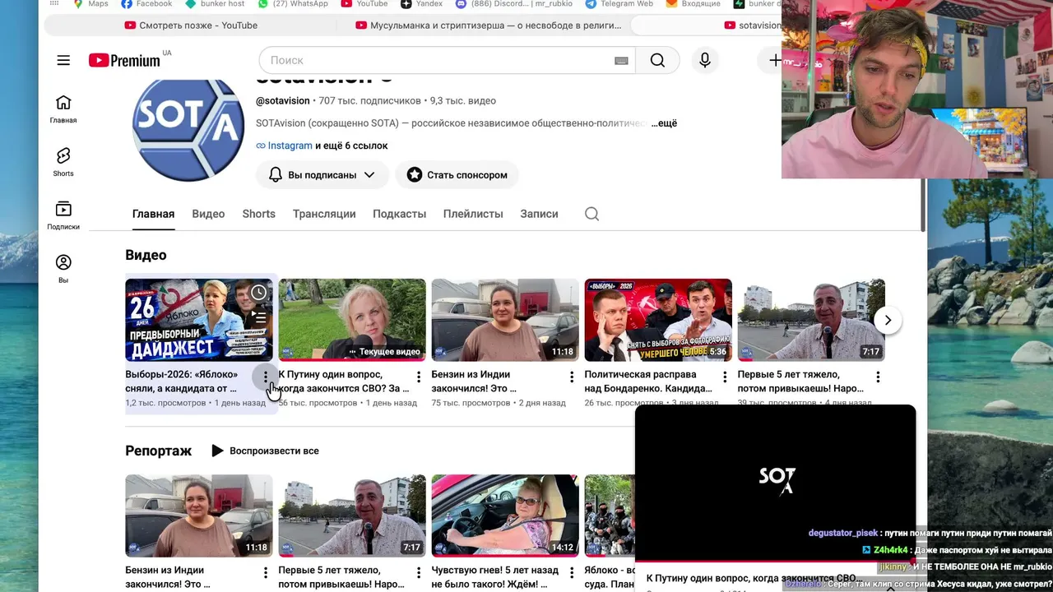Click the page's vertical scrollbar
Viewport: 1053px width, 592px height.
point(922,206)
